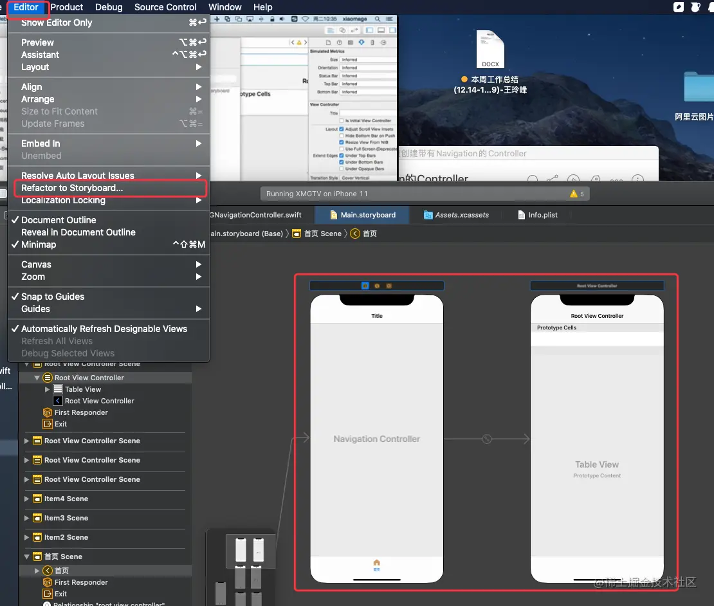Viewport: 714px width, 606px height.
Task: Choose Refactor to Storyboard… menu item
Action: (x=108, y=188)
